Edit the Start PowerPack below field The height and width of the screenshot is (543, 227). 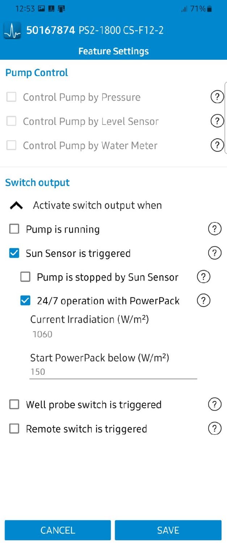point(113,372)
